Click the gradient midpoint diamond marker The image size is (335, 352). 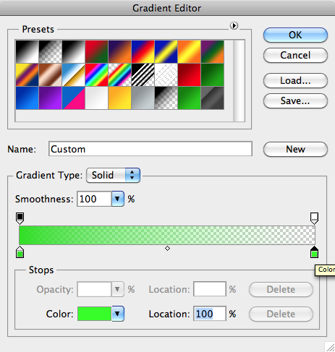point(167,248)
